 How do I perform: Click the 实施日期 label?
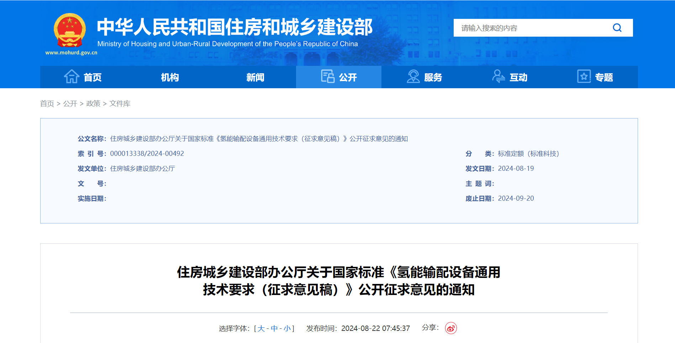[x=92, y=199]
